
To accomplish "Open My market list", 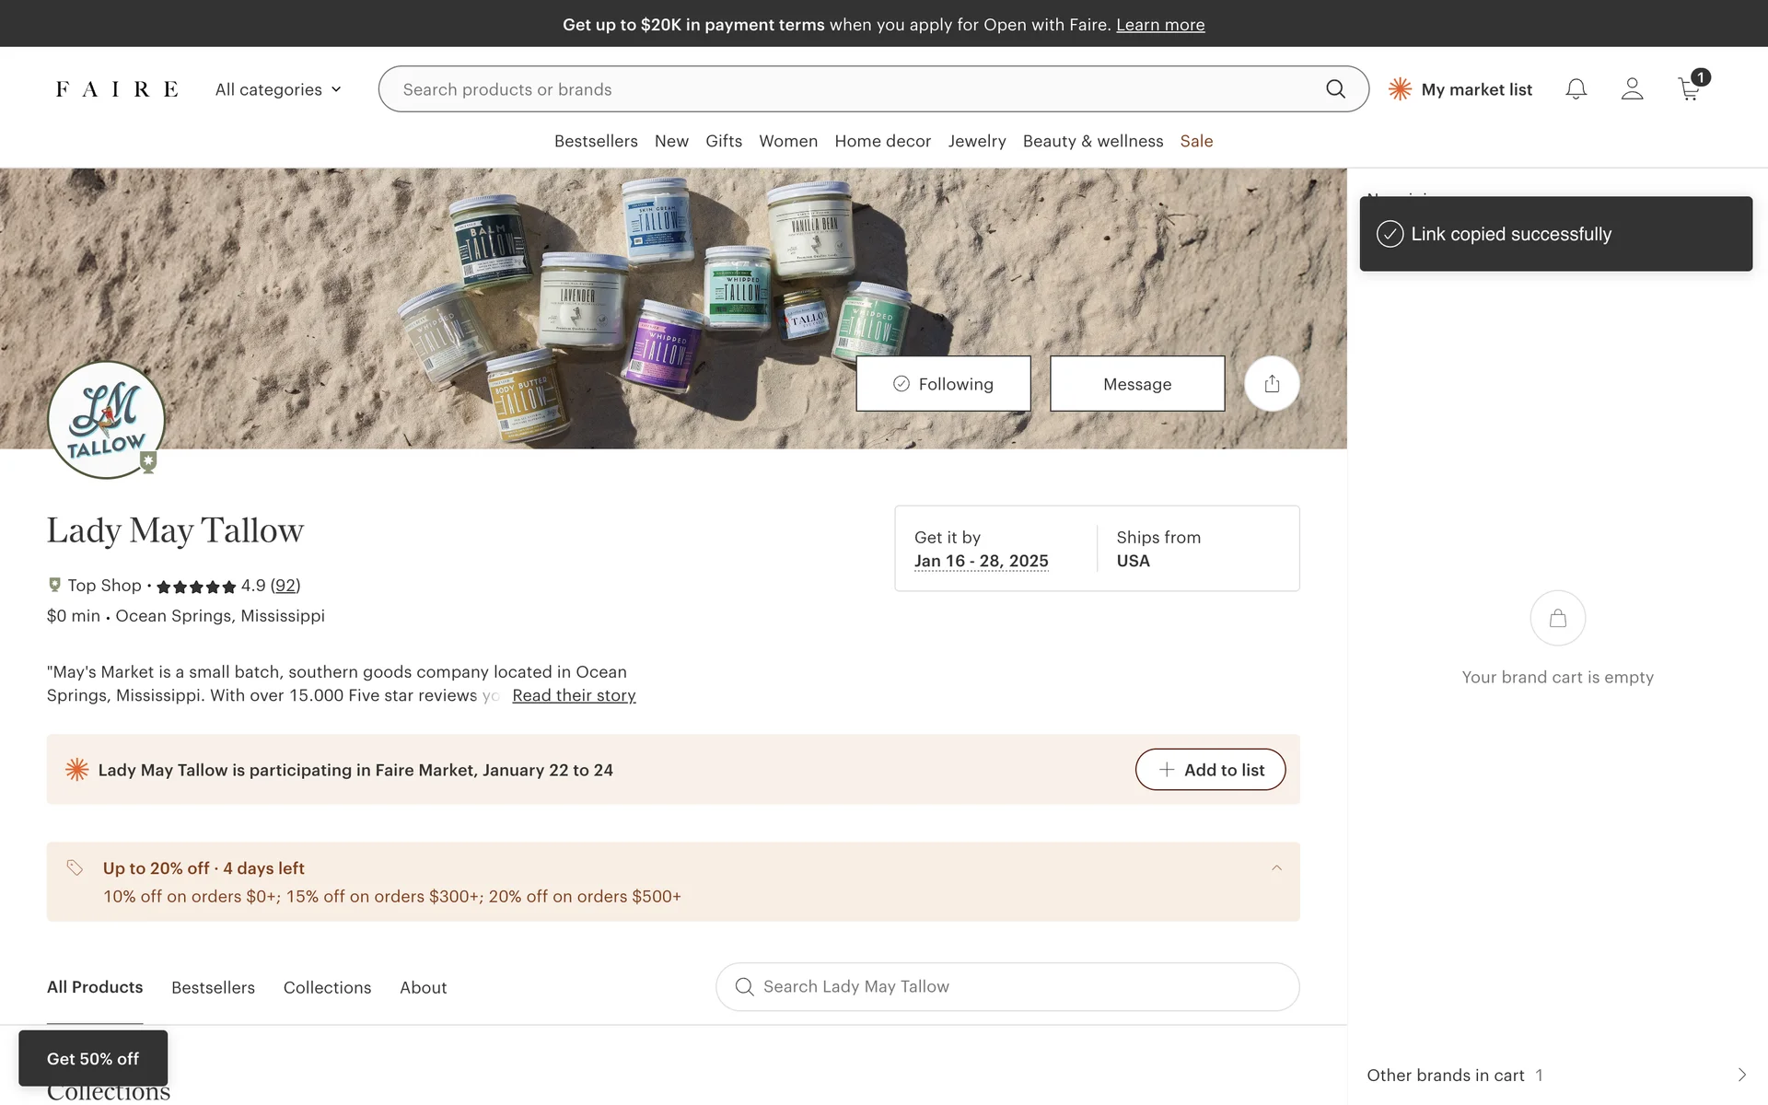I will (x=1460, y=89).
